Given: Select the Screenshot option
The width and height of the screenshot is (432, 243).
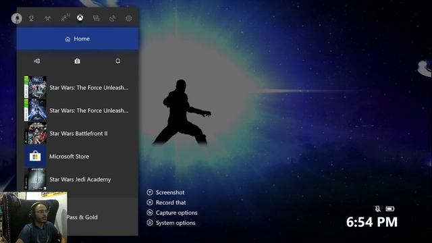Looking at the screenshot, I should coord(165,192).
